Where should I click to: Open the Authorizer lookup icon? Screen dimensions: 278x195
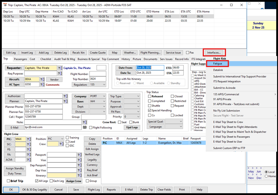pyautogui.click(x=65, y=96)
